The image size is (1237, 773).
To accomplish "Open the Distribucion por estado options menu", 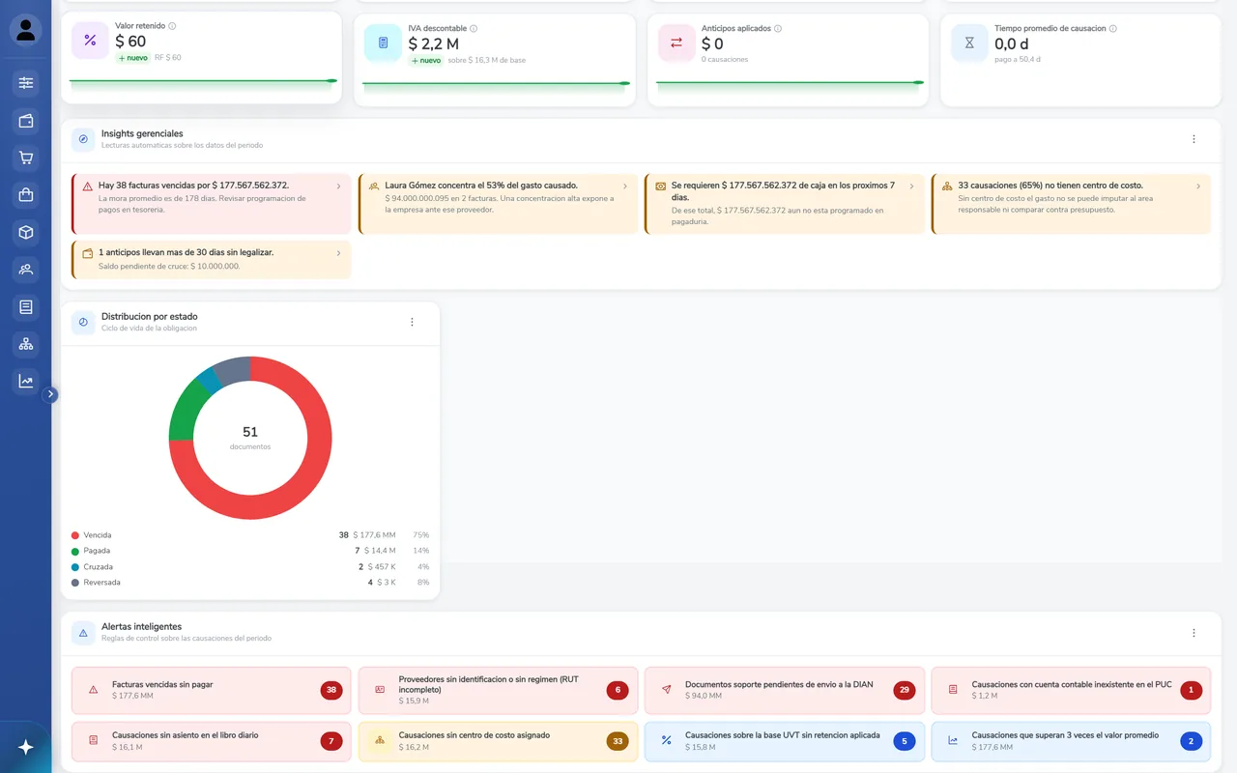I will pos(412,322).
